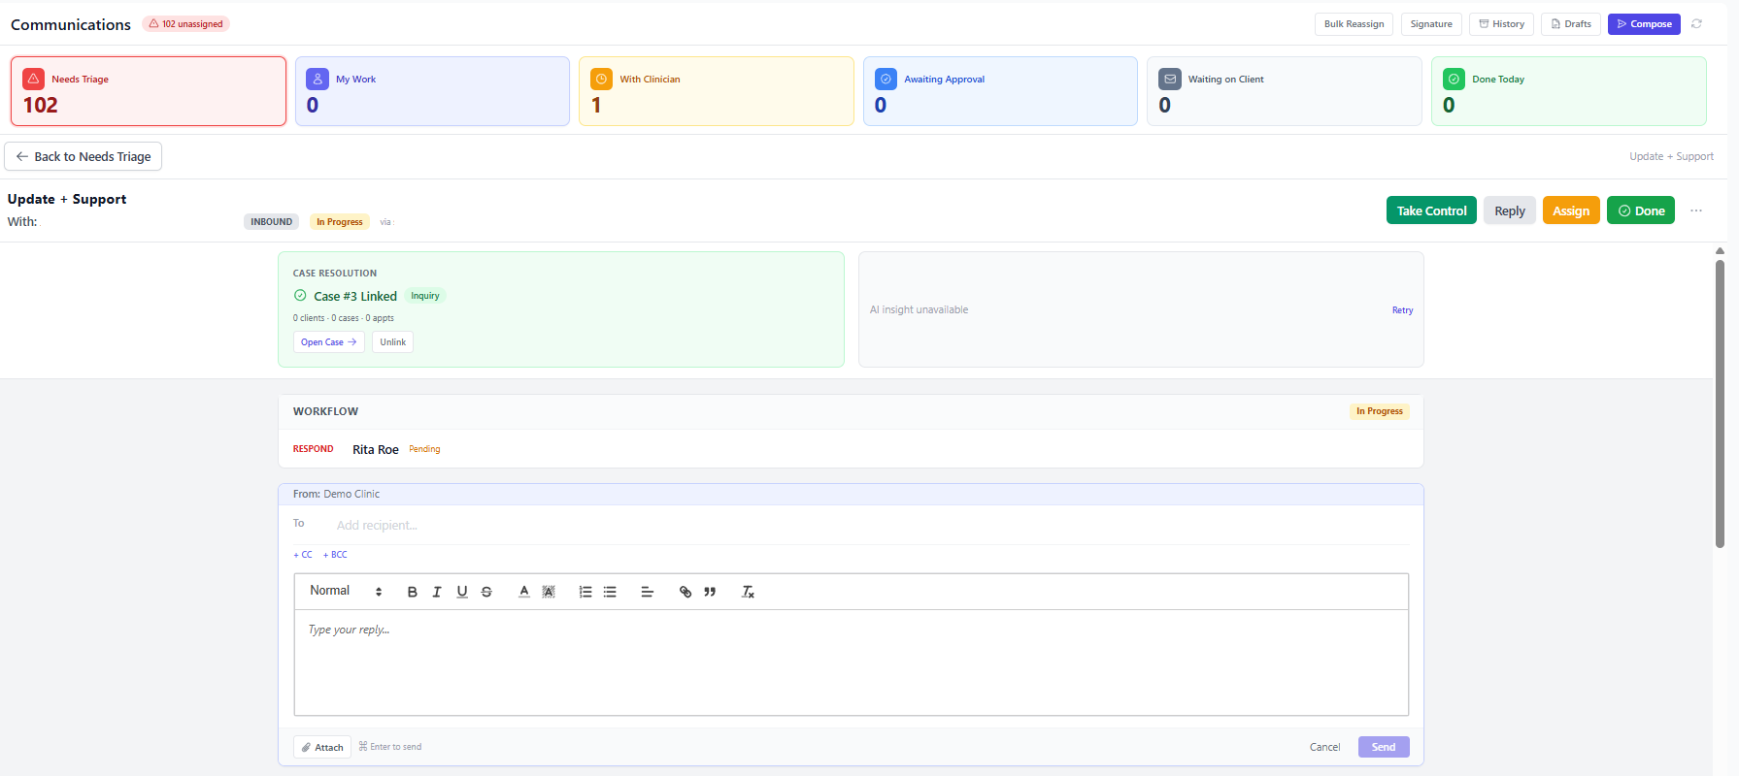This screenshot has height=776, width=1739.
Task: Open the three-dot more actions menu
Action: [x=1696, y=210]
